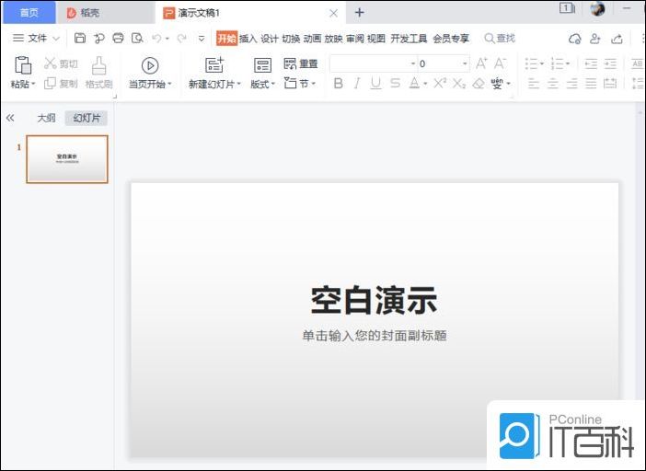
Task: Toggle Subscript X₂ formatting
Action: click(x=459, y=84)
